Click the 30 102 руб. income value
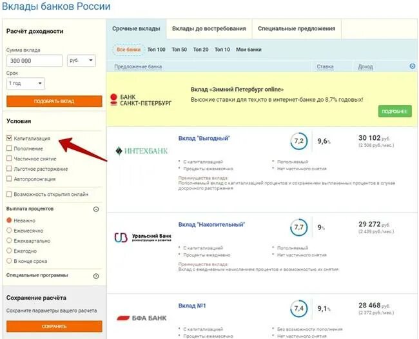The image size is (419, 339). [374, 138]
